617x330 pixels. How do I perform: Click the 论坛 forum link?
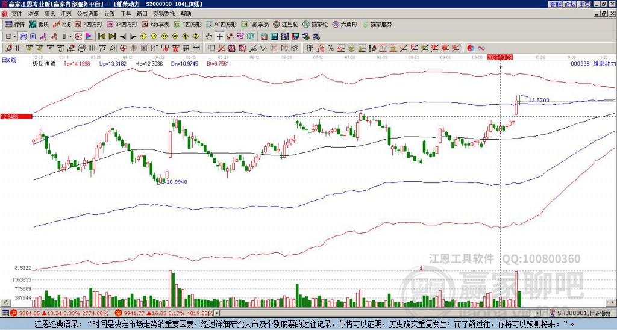(x=569, y=4)
